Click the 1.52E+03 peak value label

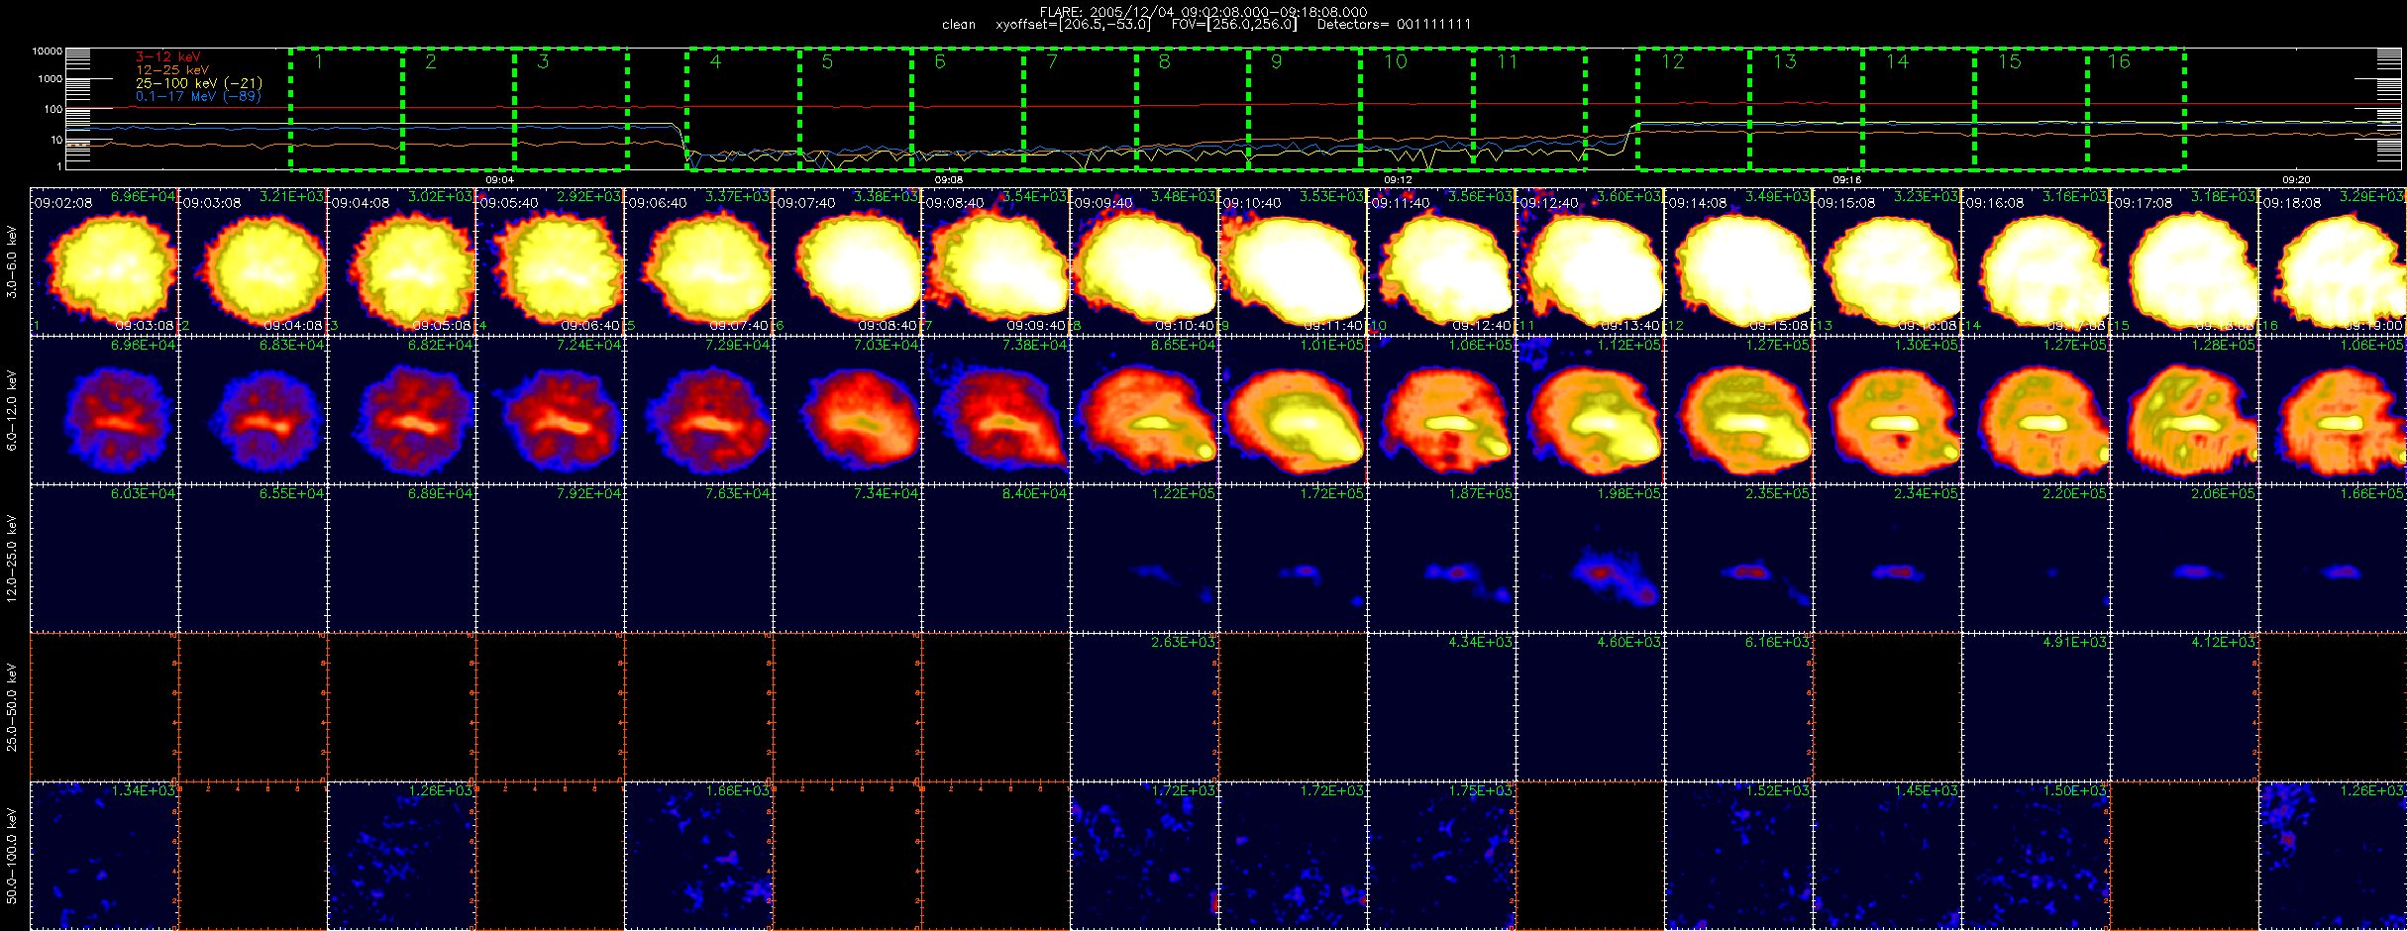(1778, 790)
